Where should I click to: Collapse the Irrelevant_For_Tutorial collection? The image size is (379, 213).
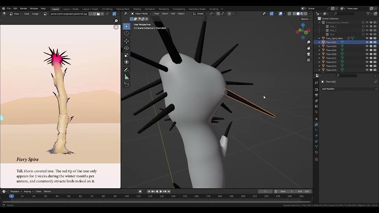tap(319, 22)
